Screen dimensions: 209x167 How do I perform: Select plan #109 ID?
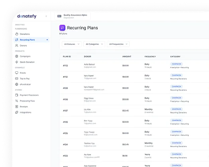click(65, 88)
